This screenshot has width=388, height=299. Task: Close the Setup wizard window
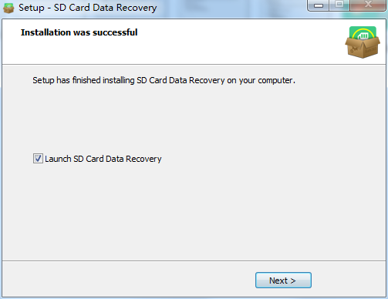coord(368,5)
